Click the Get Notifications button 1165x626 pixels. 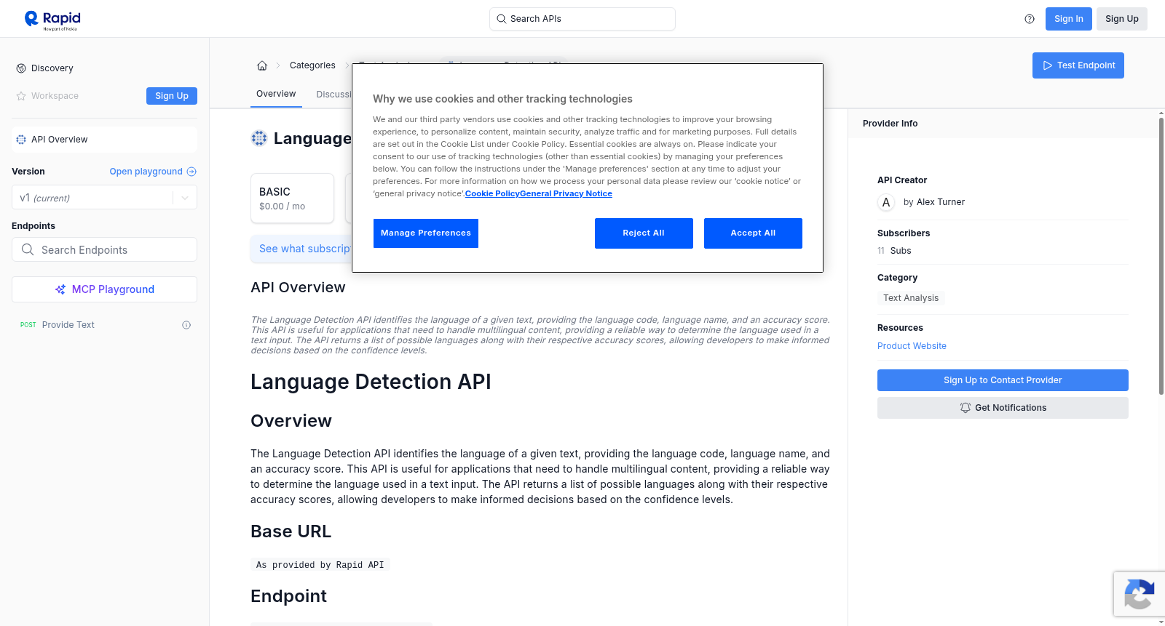click(1003, 408)
